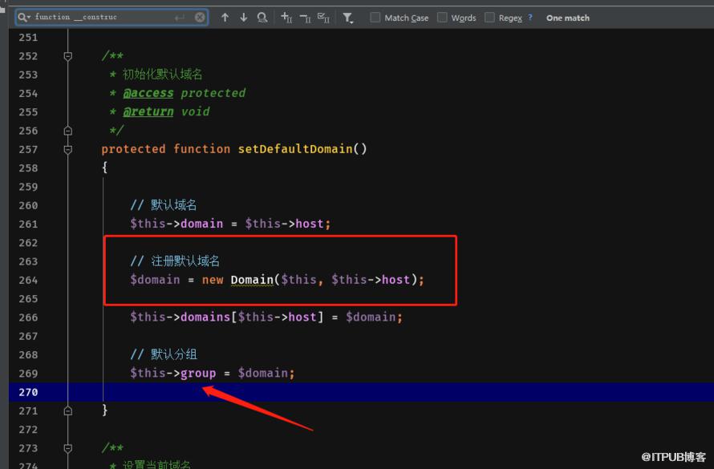Click the 'new' keyword on line 264

click(x=213, y=280)
